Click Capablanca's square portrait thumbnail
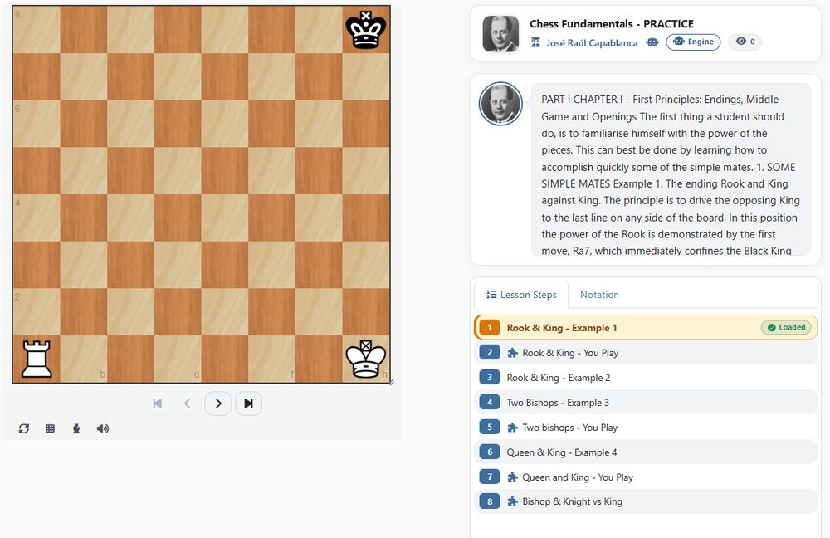Screen dimensions: 830x538 [x=500, y=34]
